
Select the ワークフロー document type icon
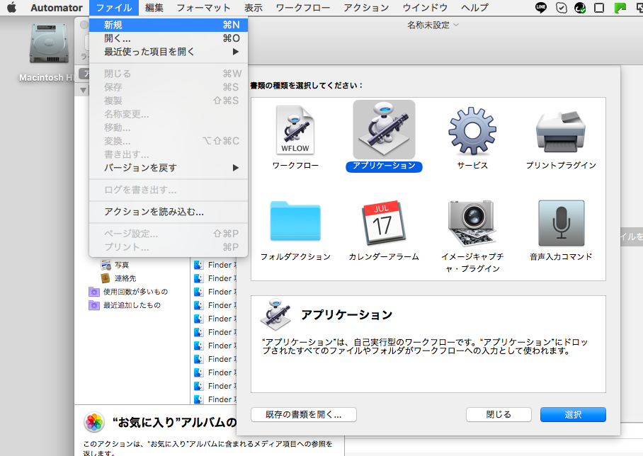point(294,130)
